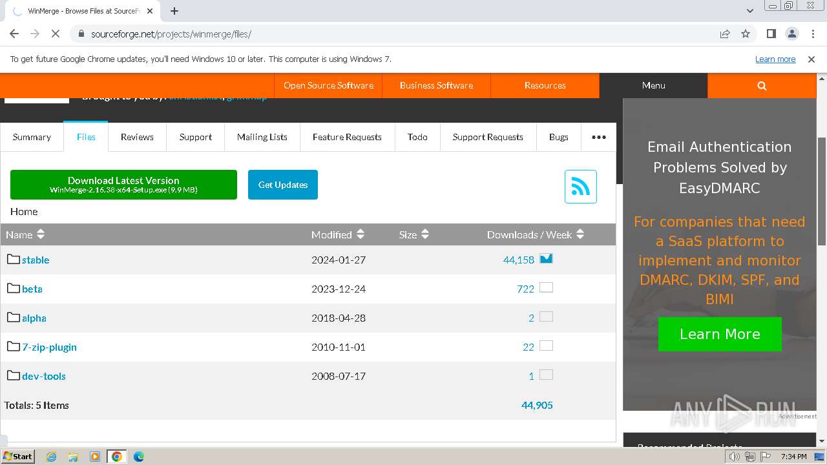Open Chrome three-dot menu
The width and height of the screenshot is (827, 465).
click(x=812, y=34)
